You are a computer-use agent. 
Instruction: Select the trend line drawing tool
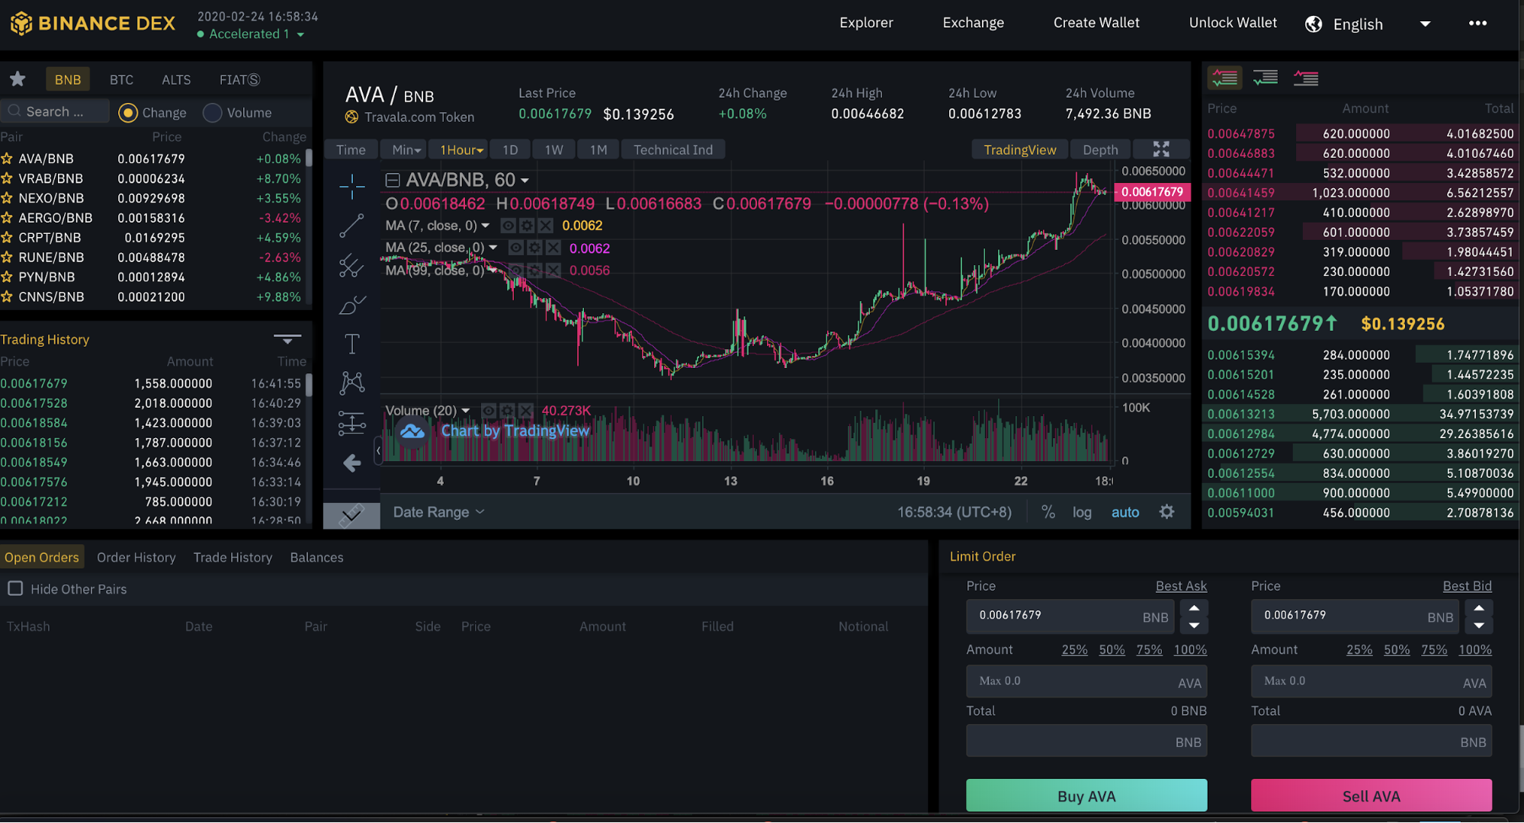(x=351, y=226)
